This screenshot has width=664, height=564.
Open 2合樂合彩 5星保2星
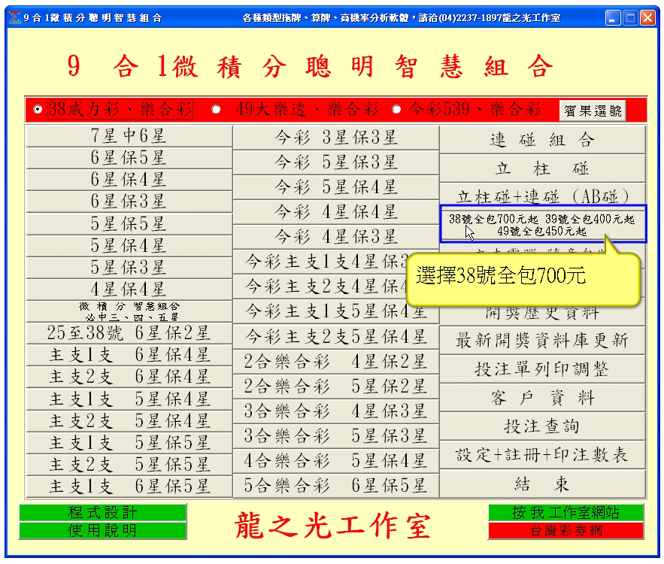pyautogui.click(x=336, y=387)
